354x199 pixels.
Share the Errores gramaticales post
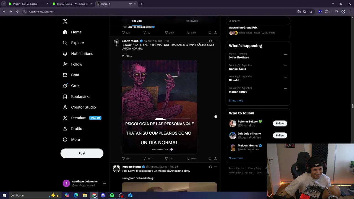pos(215,33)
